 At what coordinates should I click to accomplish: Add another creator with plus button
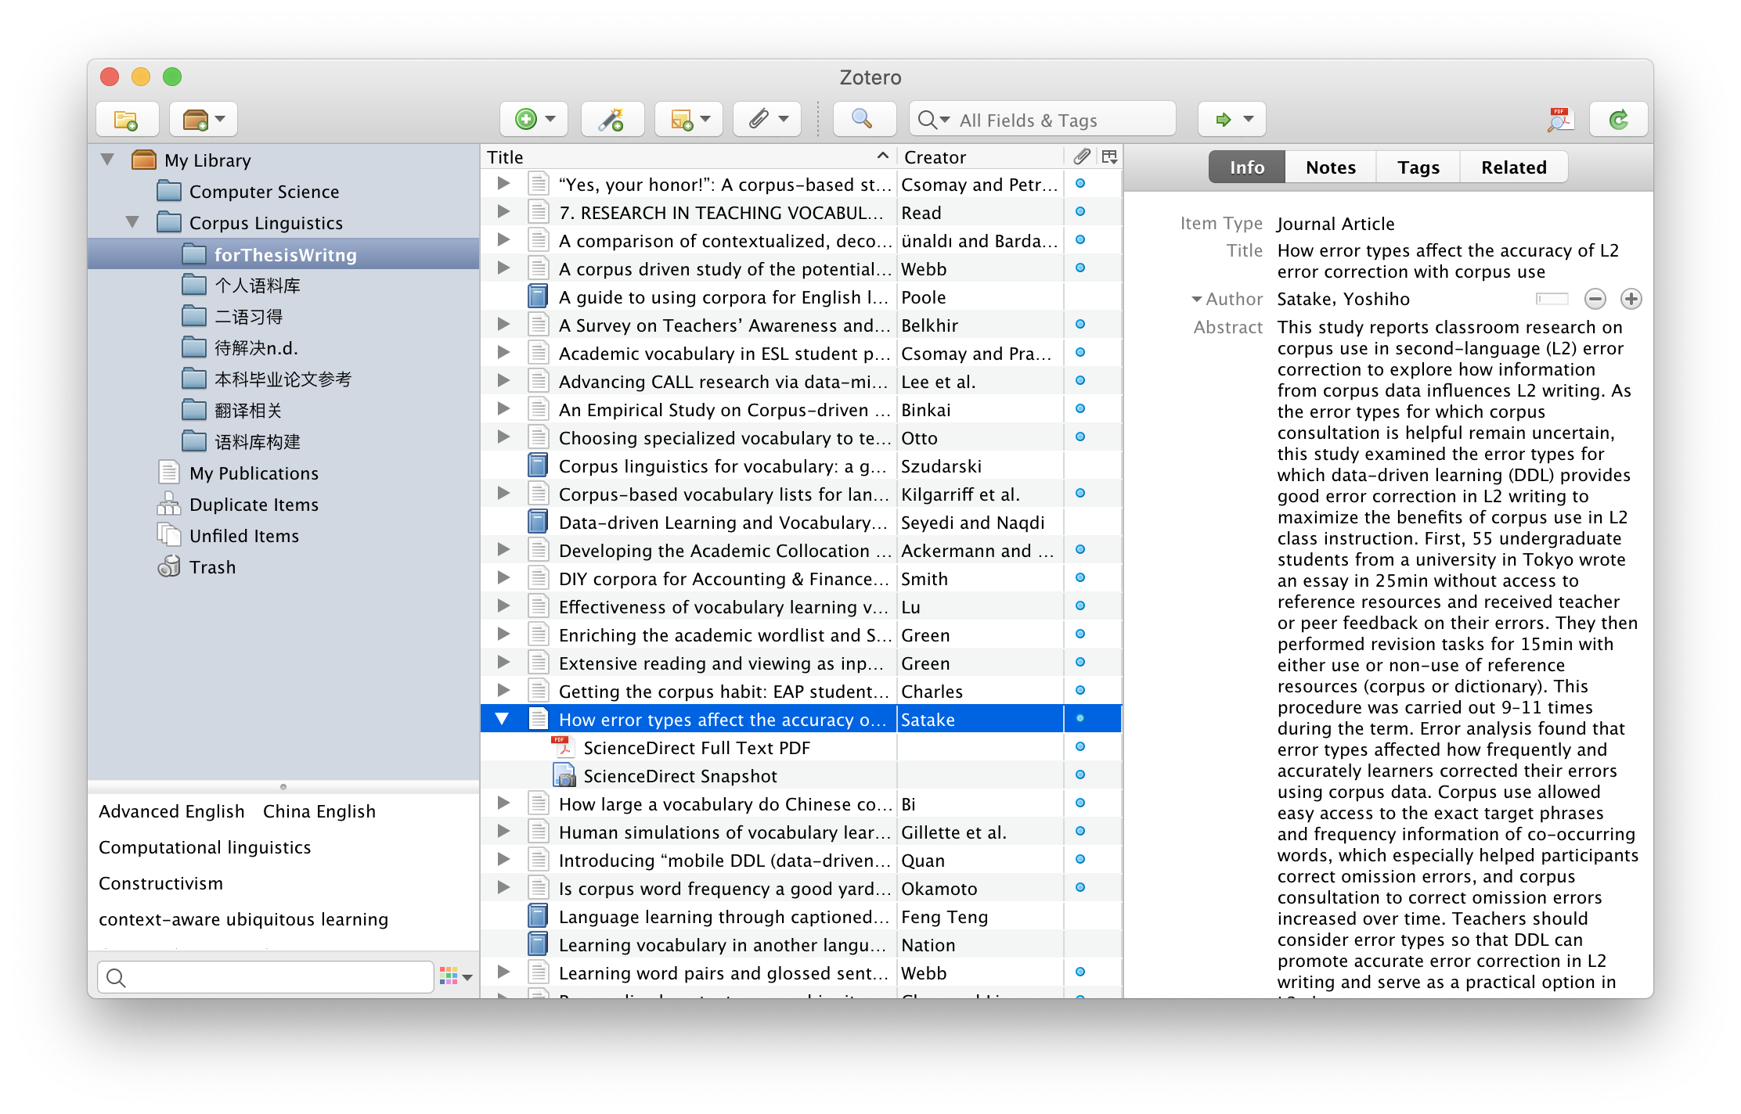[x=1631, y=299]
